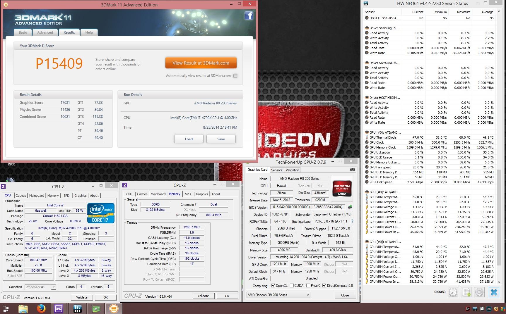Click the Current column header in HWiNFO
506x314 pixels.
[x=413, y=12]
